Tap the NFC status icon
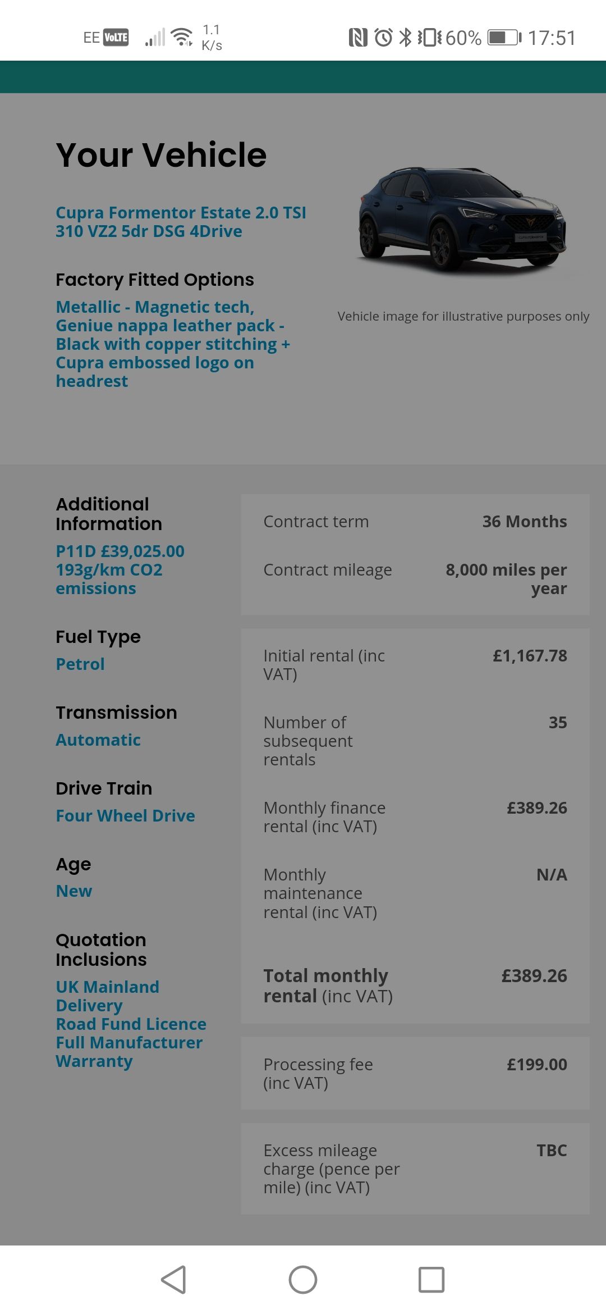This screenshot has height=1314, width=606. pyautogui.click(x=358, y=38)
